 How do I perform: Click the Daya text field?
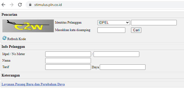tap(123, 67)
